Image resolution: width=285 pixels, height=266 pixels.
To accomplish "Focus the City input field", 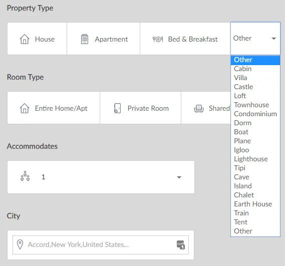I will tap(101, 245).
